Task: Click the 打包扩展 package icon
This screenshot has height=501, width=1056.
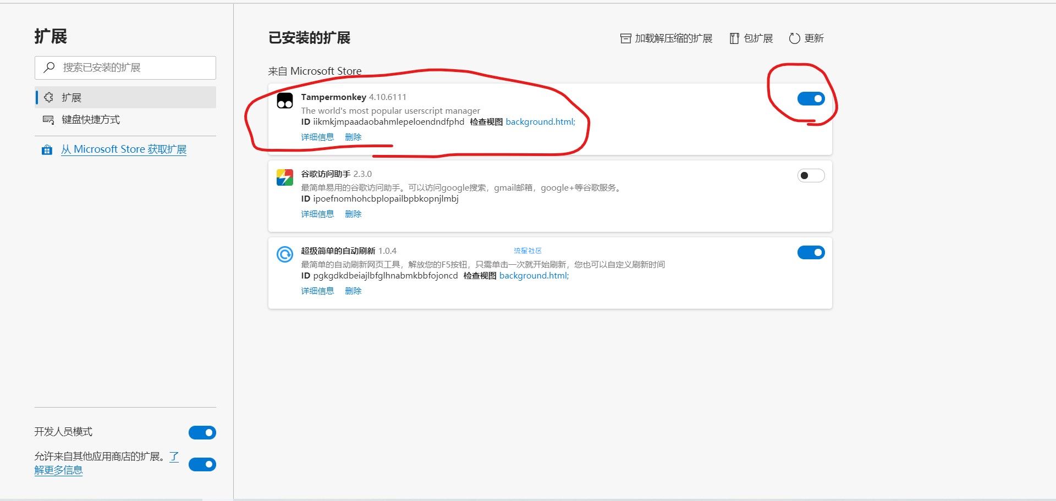Action: tap(734, 38)
